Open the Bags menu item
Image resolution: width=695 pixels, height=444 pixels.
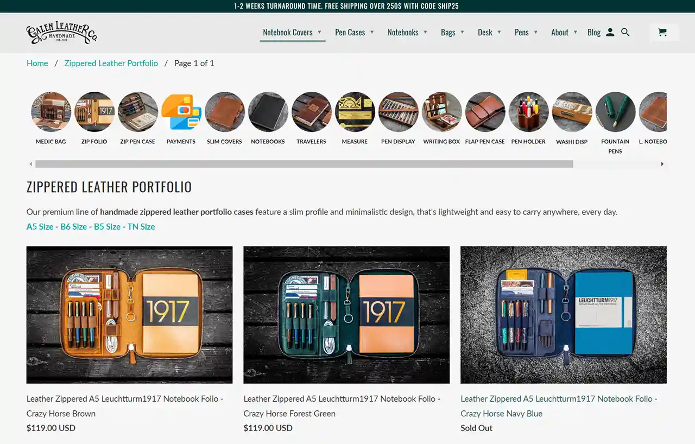(x=448, y=33)
